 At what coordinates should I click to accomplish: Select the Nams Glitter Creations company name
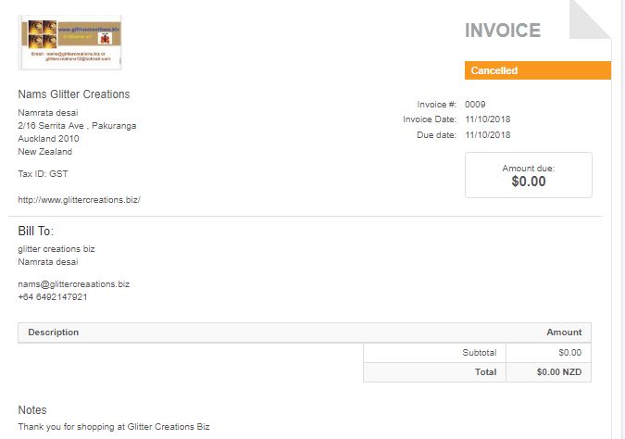tap(74, 94)
